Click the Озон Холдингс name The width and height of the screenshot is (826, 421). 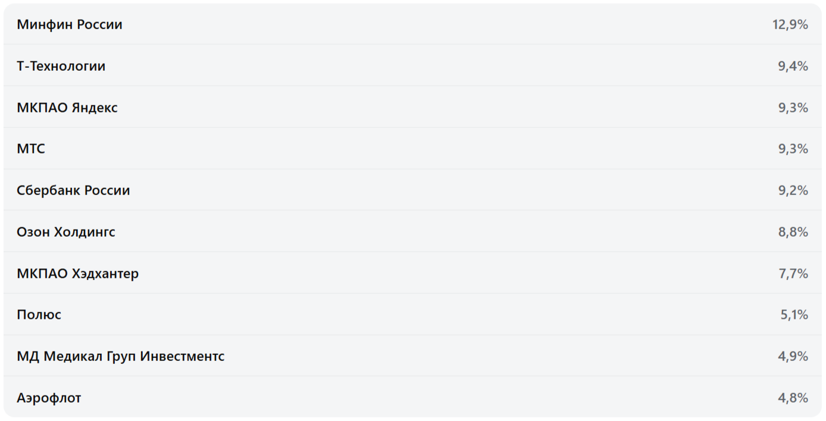tap(66, 232)
